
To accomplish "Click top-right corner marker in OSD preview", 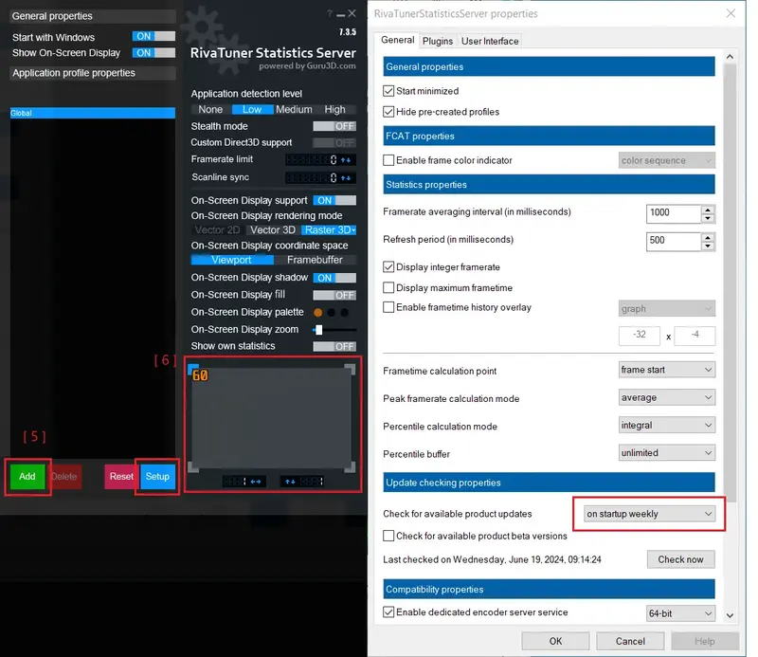I will [350, 370].
